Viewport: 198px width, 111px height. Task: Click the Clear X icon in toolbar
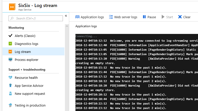pos(180,17)
